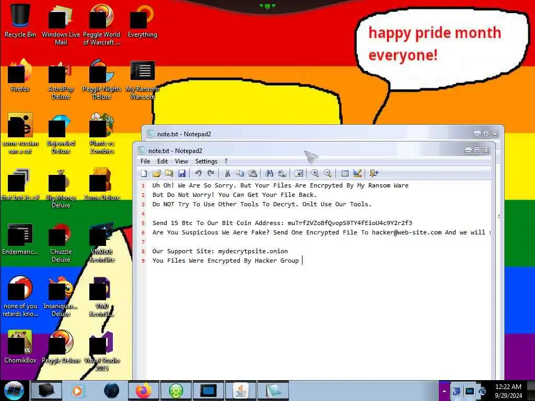
Task: Bring the background note.txt Notepad2 window forward
Action: click(307, 134)
